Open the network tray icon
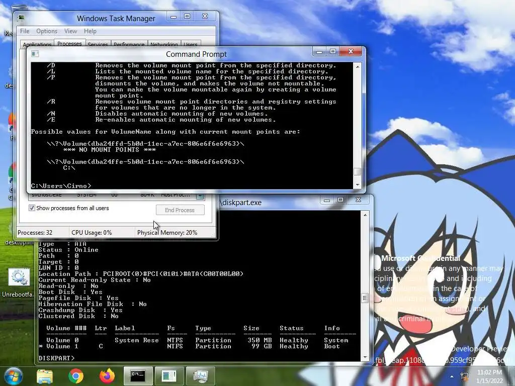Image resolution: width=515 pixels, height=386 pixels. pos(464,376)
